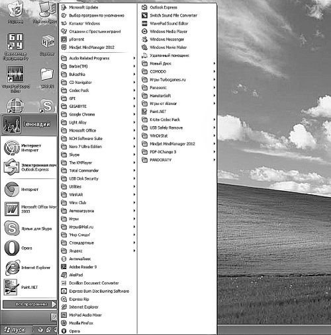The width and height of the screenshot is (331, 335).
Task: Open the Windows Media Player icon
Action: pyautogui.click(x=144, y=32)
